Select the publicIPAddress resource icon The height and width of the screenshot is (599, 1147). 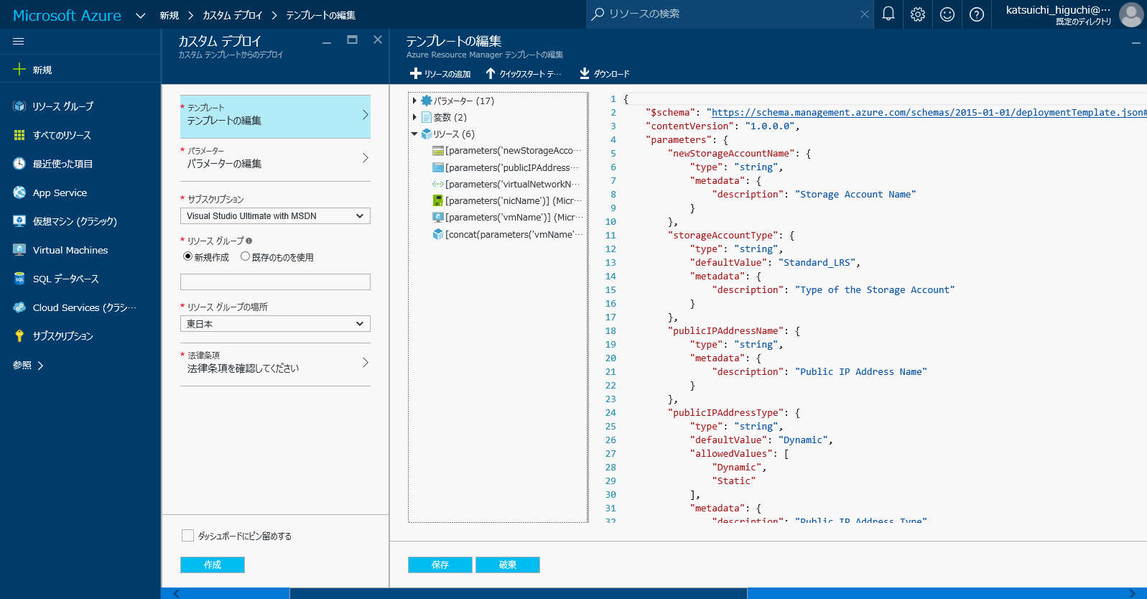(x=438, y=167)
